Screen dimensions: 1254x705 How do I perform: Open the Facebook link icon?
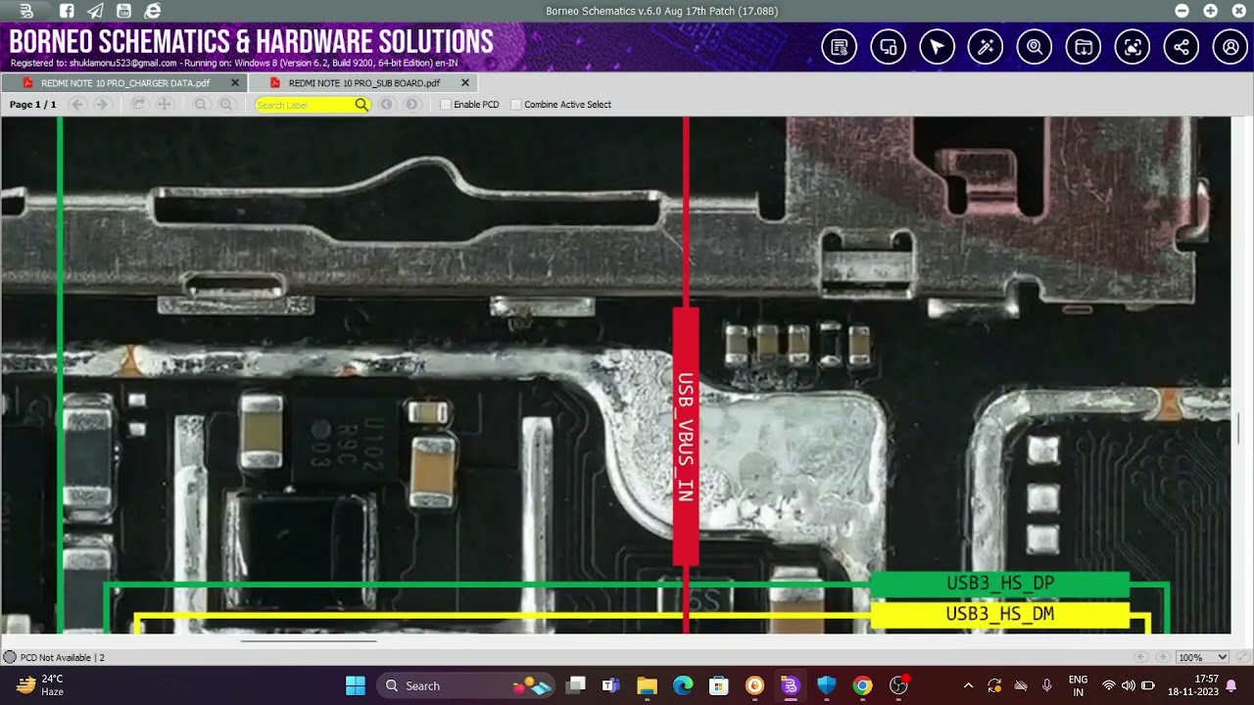(67, 11)
